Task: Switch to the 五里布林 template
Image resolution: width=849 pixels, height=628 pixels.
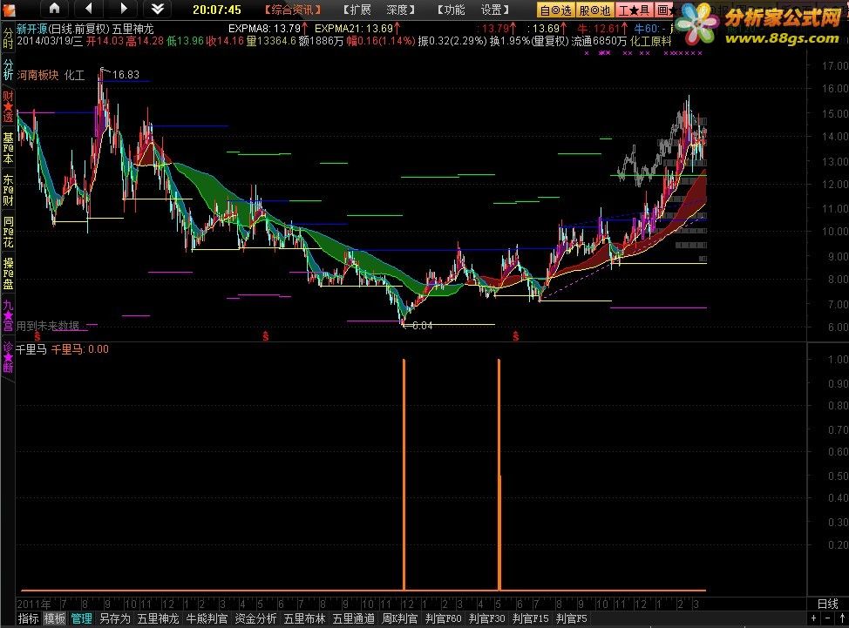Action: pyautogui.click(x=304, y=618)
